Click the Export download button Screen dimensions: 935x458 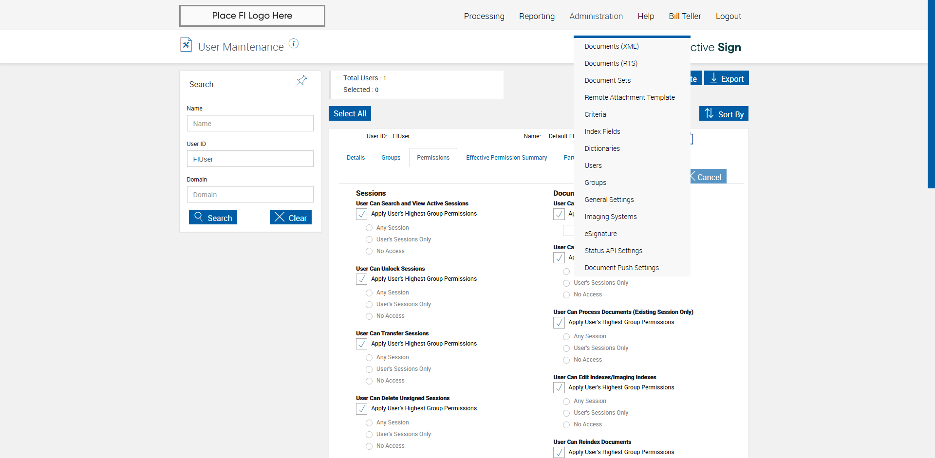pyautogui.click(x=726, y=78)
